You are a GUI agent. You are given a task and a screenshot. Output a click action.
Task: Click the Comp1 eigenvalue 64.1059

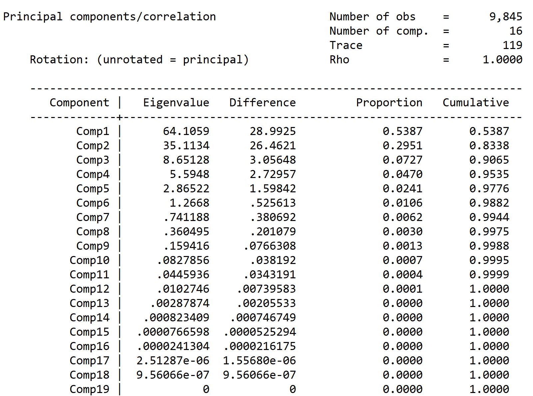click(x=186, y=131)
